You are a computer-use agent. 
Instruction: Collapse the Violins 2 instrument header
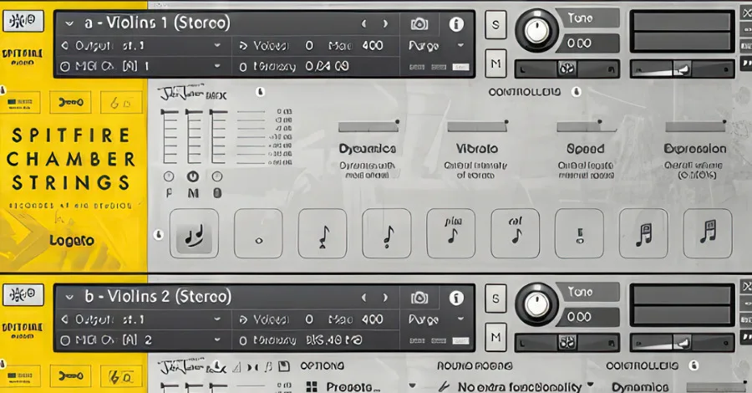69,298
